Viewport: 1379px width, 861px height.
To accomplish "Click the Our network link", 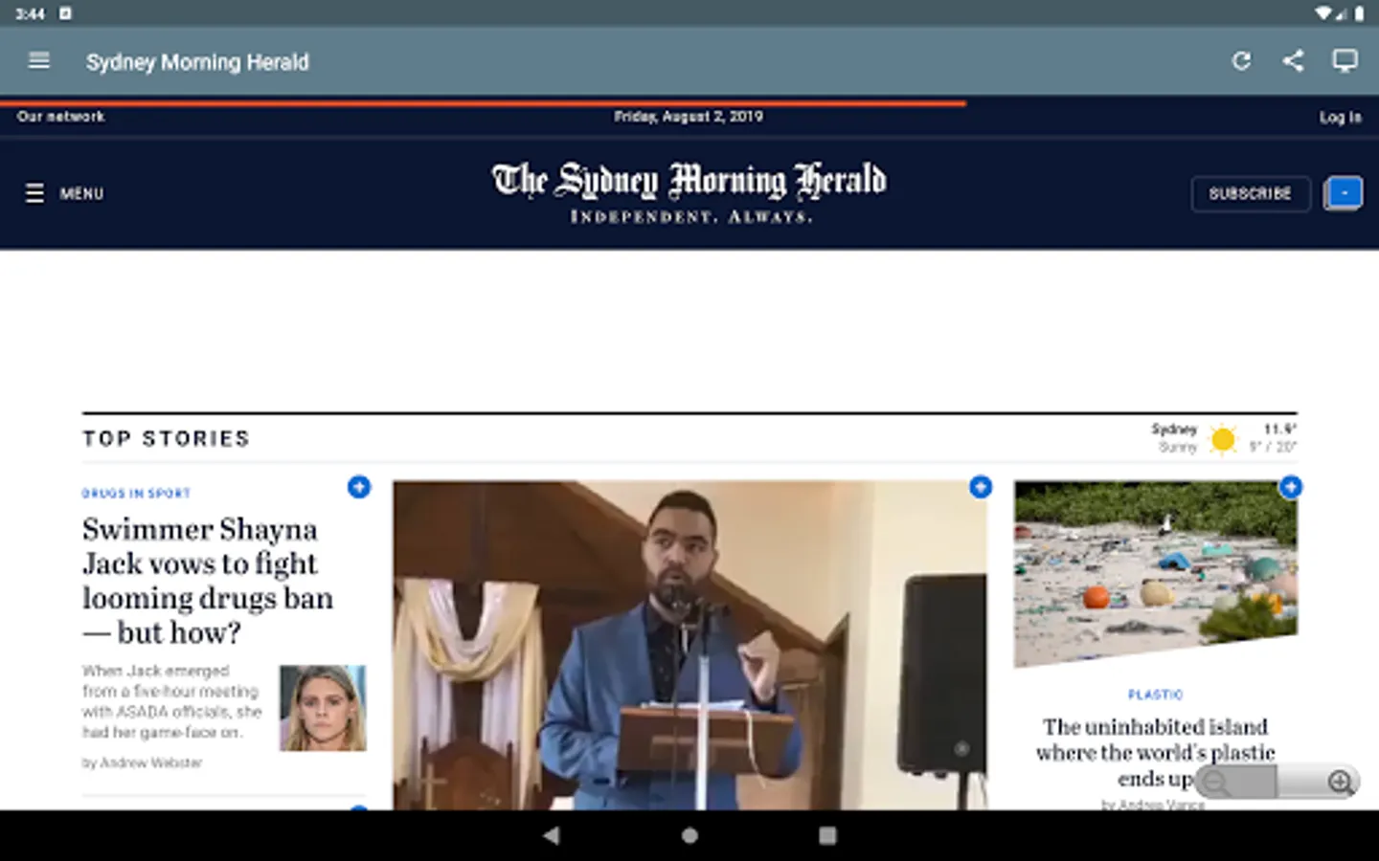I will click(x=60, y=117).
